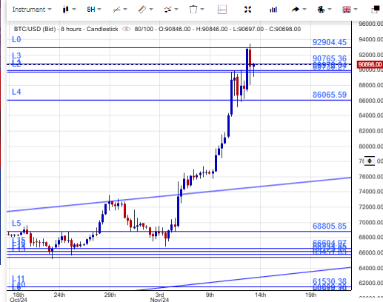This screenshot has width=383, height=302.
Task: Click the candlestick chart type icon
Action: [x=65, y=10]
